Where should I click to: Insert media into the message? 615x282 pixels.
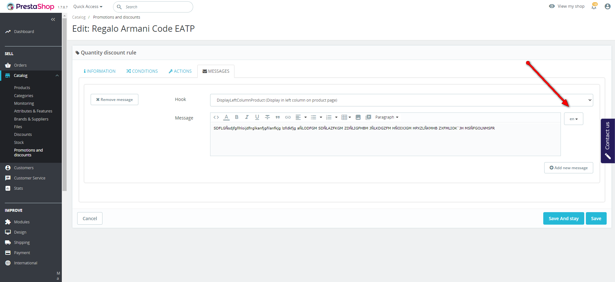click(368, 117)
